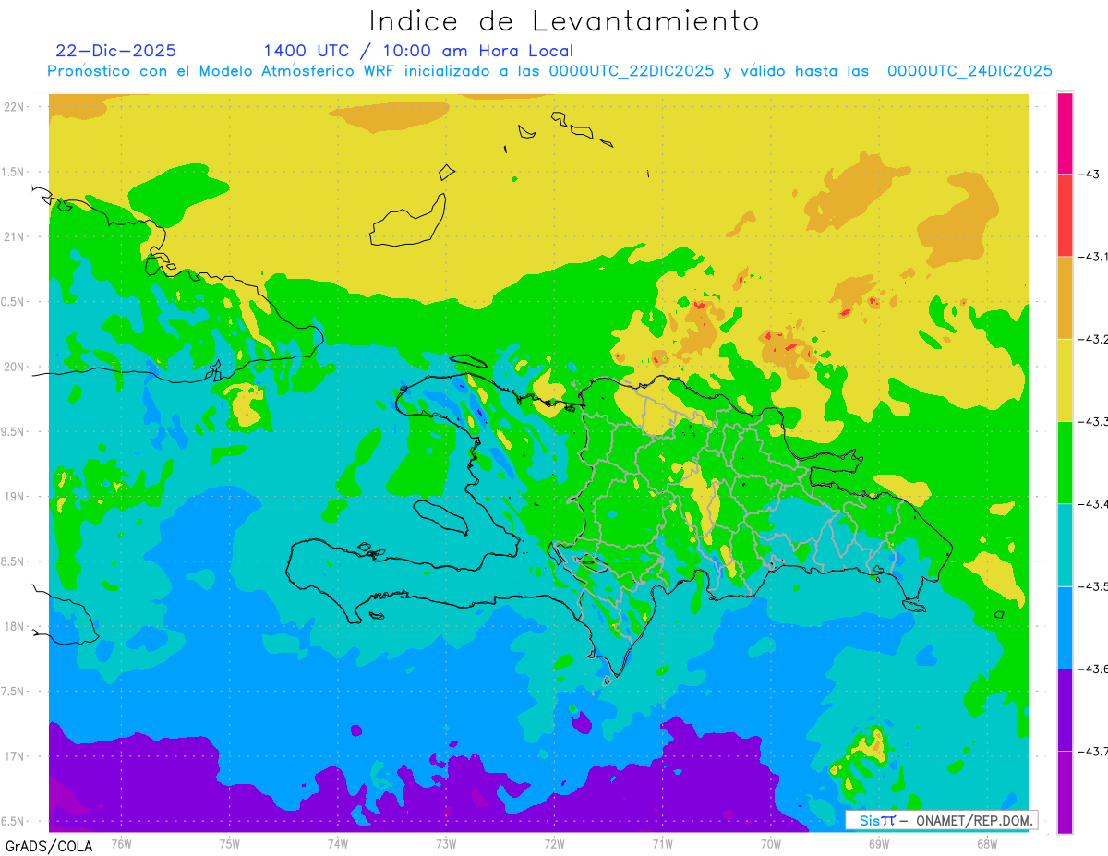The width and height of the screenshot is (1108, 856).
Task: Click the '1.5N' latitude label
Action: (x=14, y=172)
